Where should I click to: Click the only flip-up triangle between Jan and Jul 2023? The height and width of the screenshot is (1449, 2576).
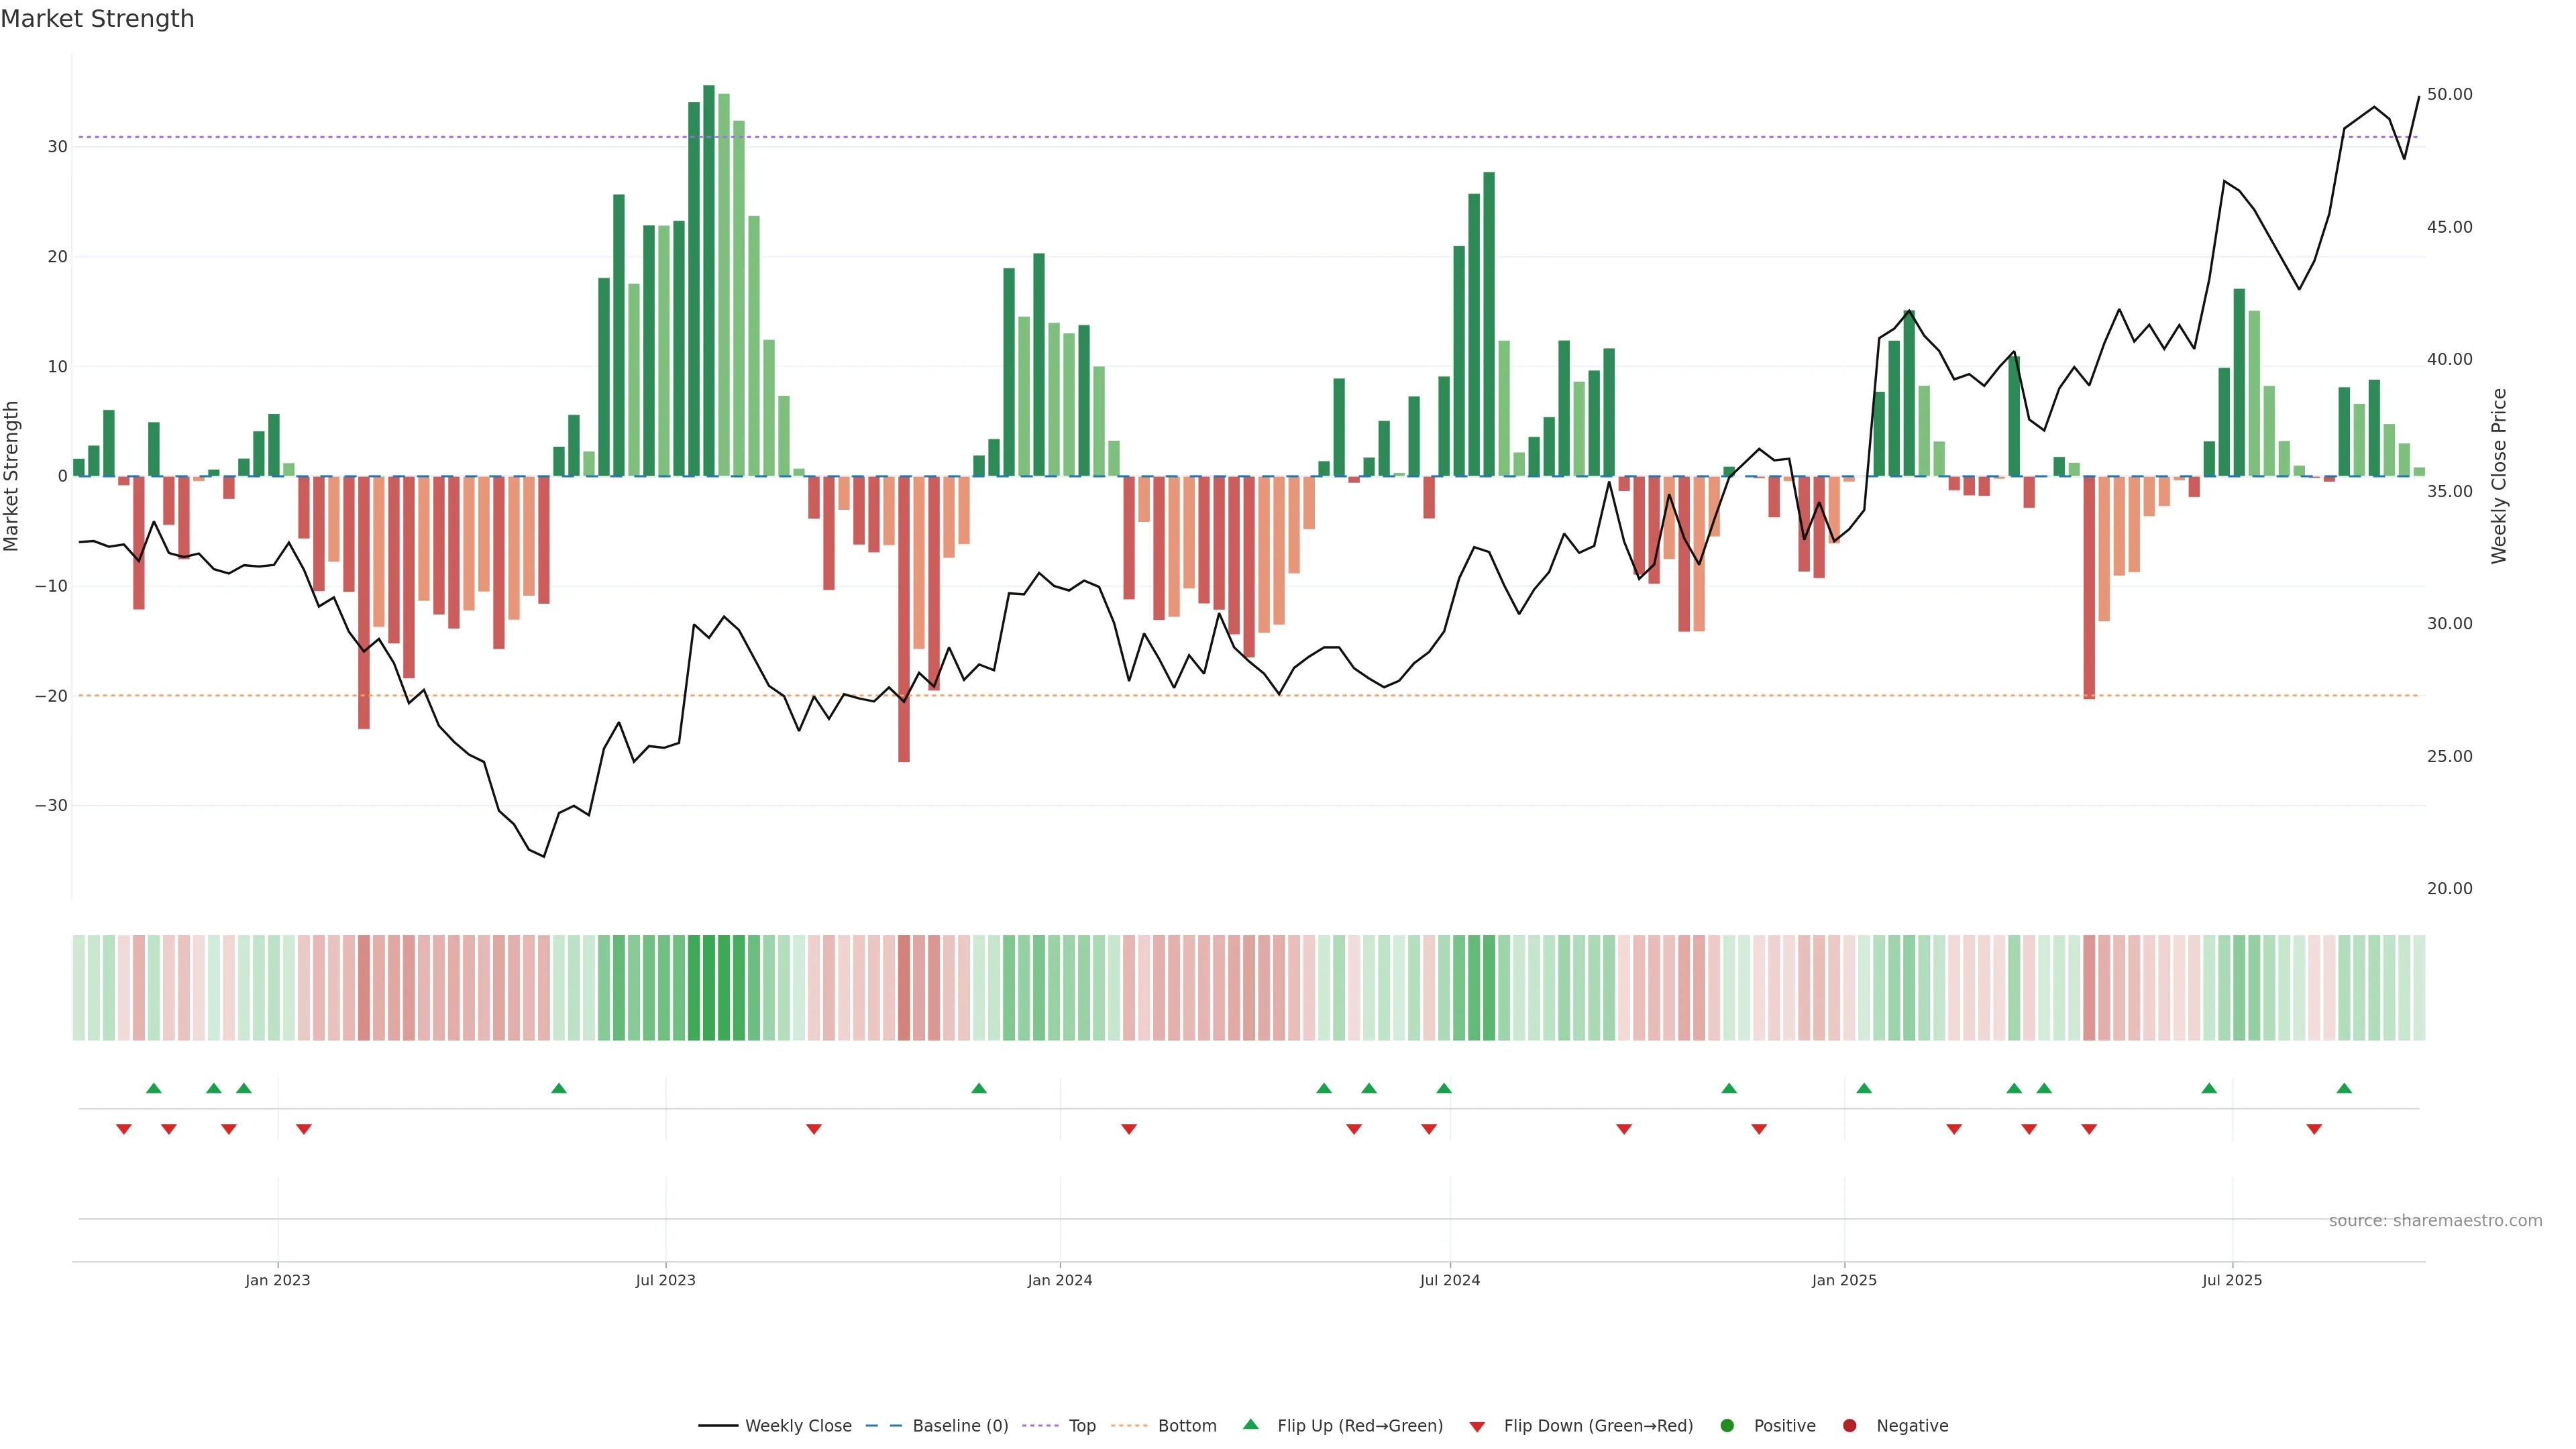[x=559, y=1088]
